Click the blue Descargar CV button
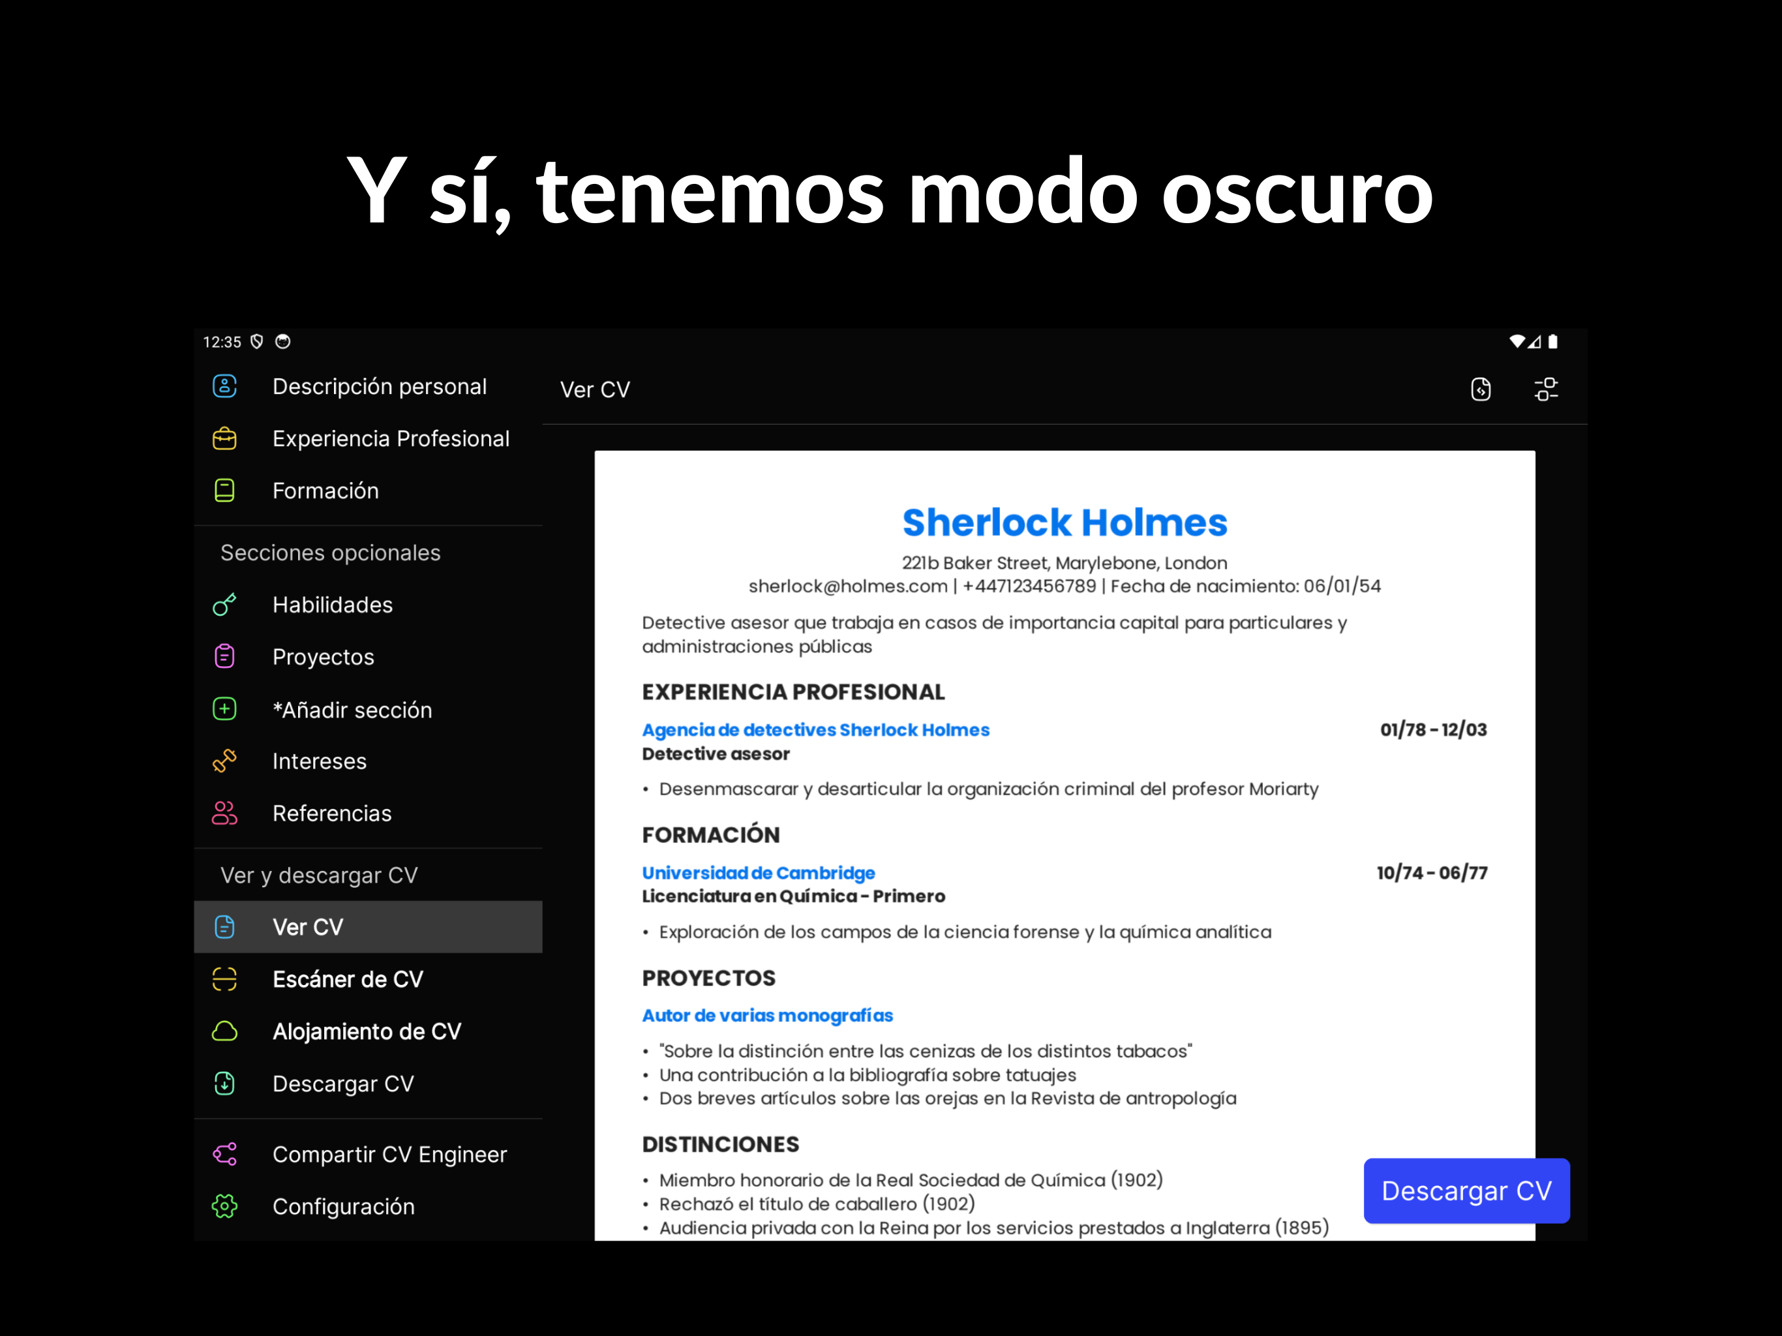Image resolution: width=1782 pixels, height=1336 pixels. [x=1466, y=1190]
